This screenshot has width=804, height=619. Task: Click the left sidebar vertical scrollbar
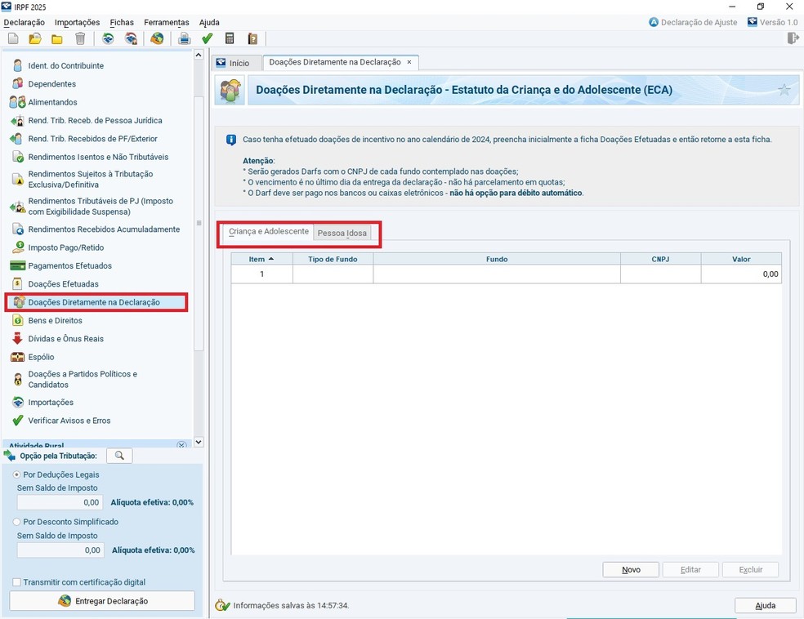(x=198, y=220)
